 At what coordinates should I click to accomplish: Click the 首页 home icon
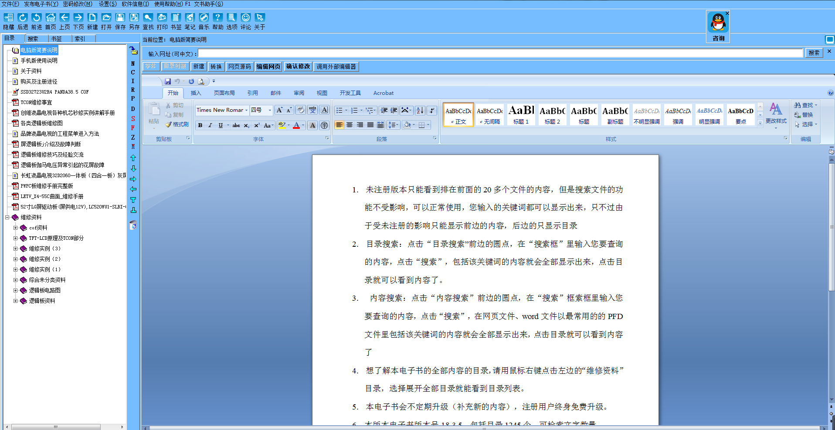click(51, 17)
